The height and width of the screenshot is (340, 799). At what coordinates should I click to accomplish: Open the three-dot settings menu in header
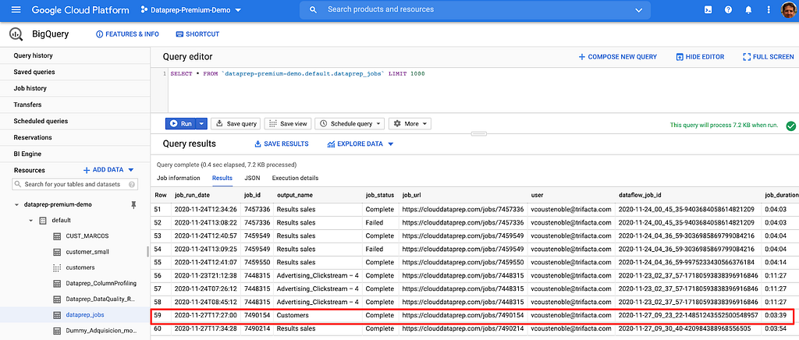click(x=769, y=9)
